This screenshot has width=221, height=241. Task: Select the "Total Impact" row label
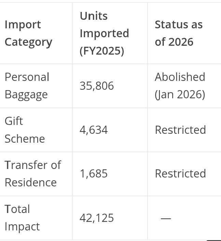tap(22, 218)
